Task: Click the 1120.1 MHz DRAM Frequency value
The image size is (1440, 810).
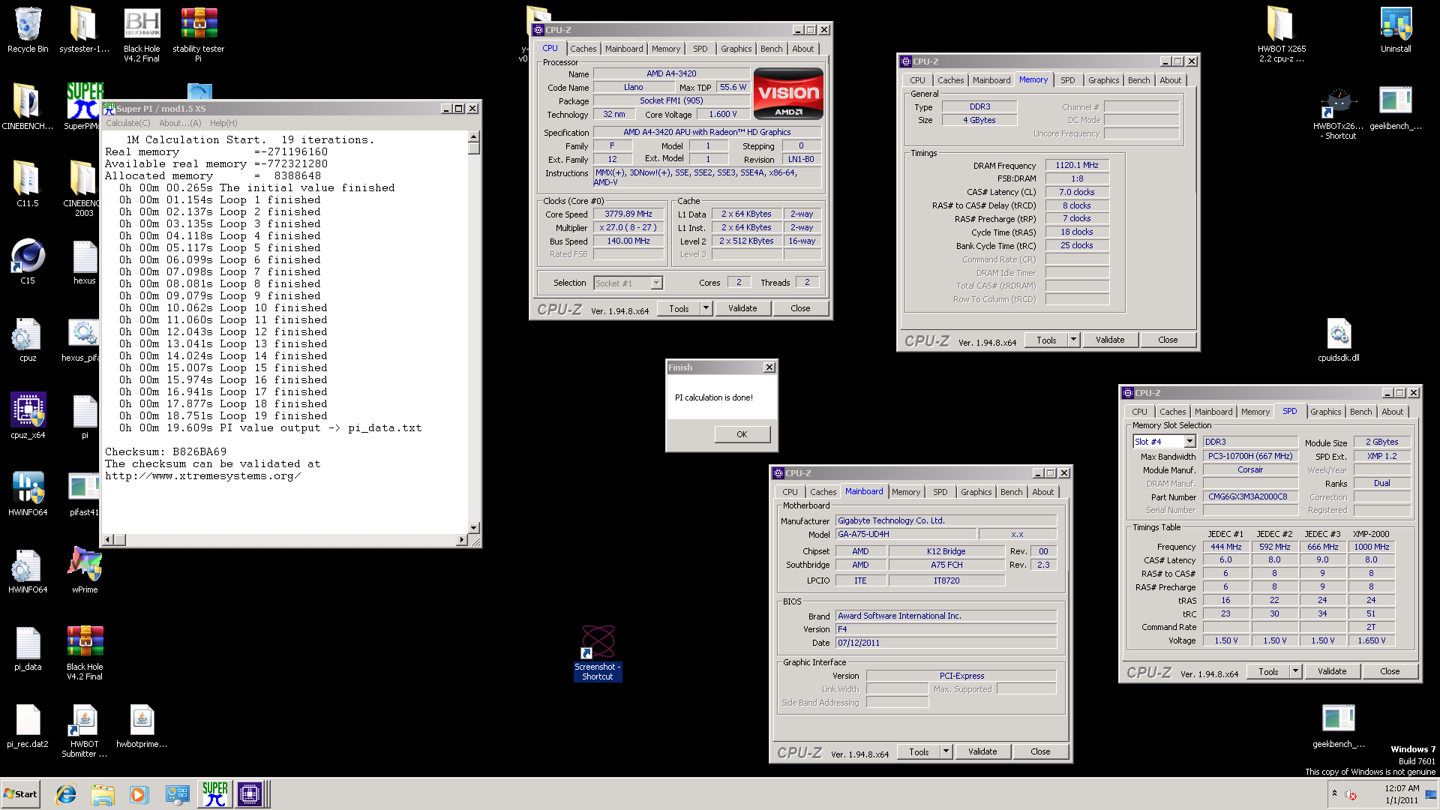Action: point(1076,165)
